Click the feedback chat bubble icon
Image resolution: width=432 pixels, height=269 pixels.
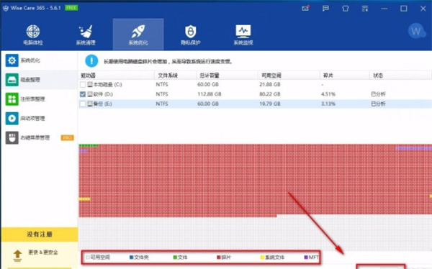pos(325,9)
